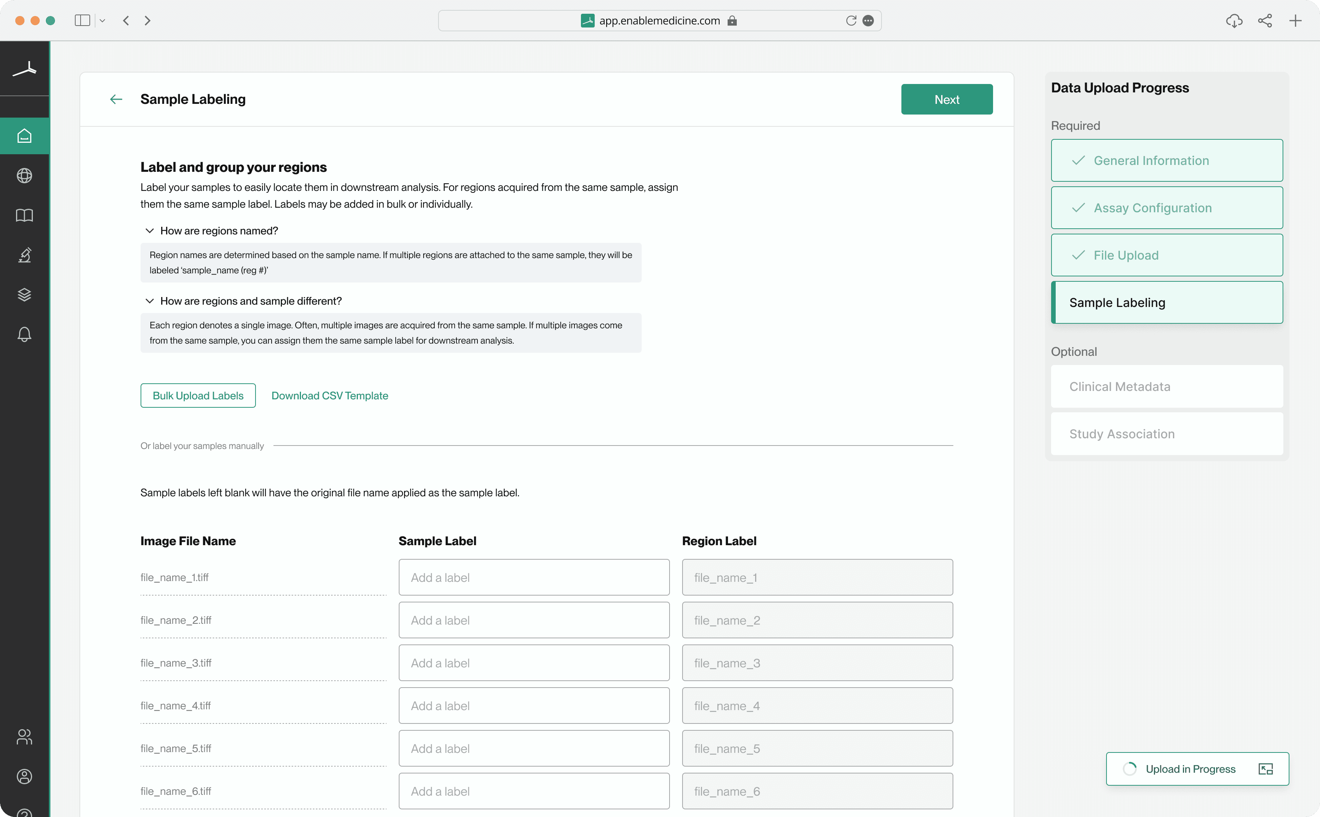Click Bulk Upload Labels button

point(198,396)
